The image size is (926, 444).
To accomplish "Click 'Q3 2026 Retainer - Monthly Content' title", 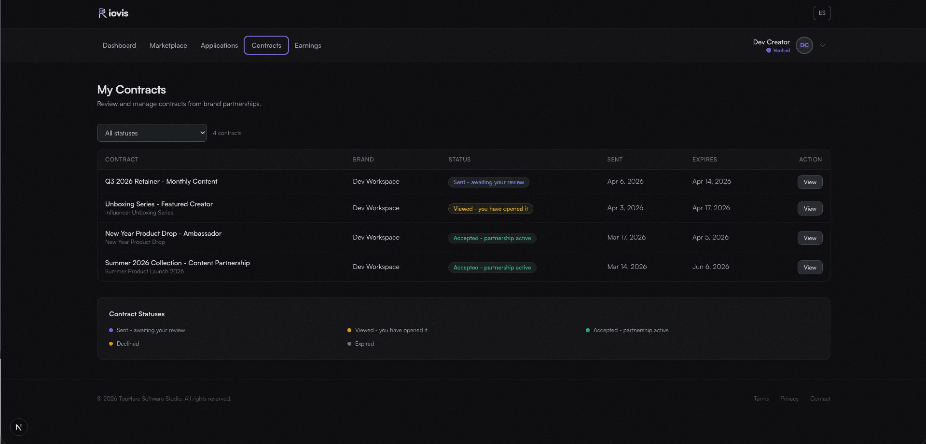I will pyautogui.click(x=161, y=181).
